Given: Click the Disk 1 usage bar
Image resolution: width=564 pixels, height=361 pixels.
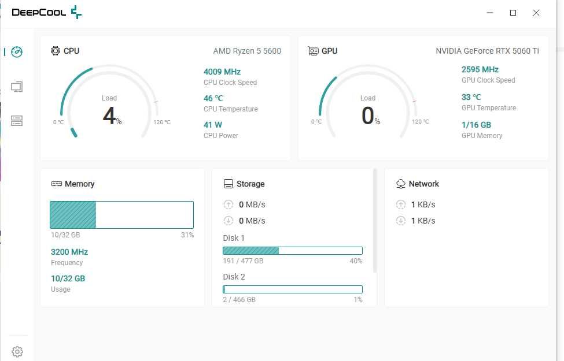Looking at the screenshot, I should (293, 251).
